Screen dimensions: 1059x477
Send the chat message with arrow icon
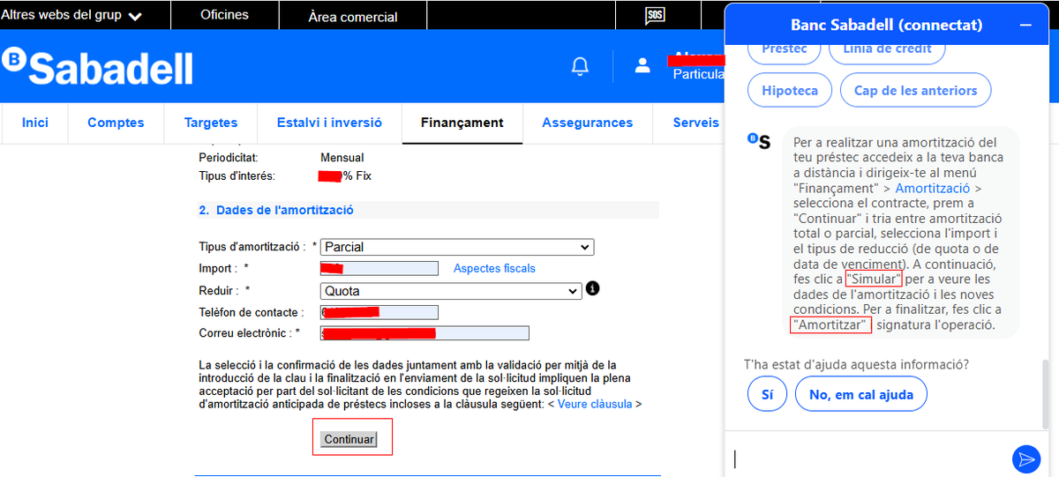1026,458
